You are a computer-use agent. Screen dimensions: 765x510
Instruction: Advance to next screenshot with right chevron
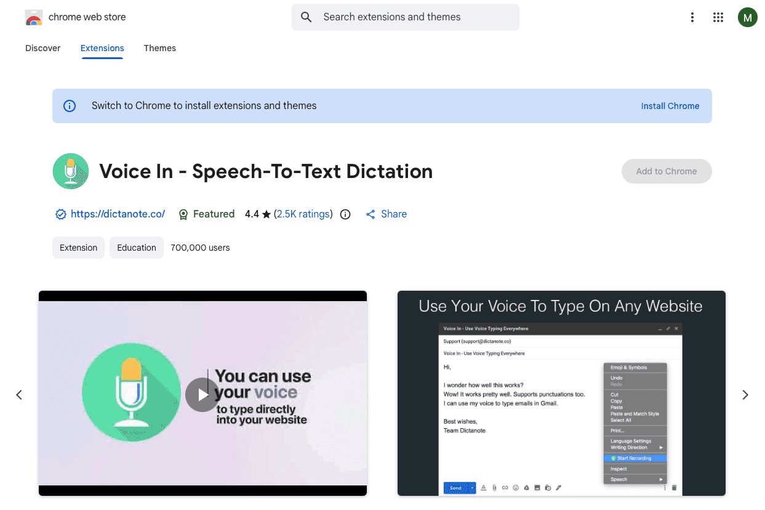click(745, 394)
